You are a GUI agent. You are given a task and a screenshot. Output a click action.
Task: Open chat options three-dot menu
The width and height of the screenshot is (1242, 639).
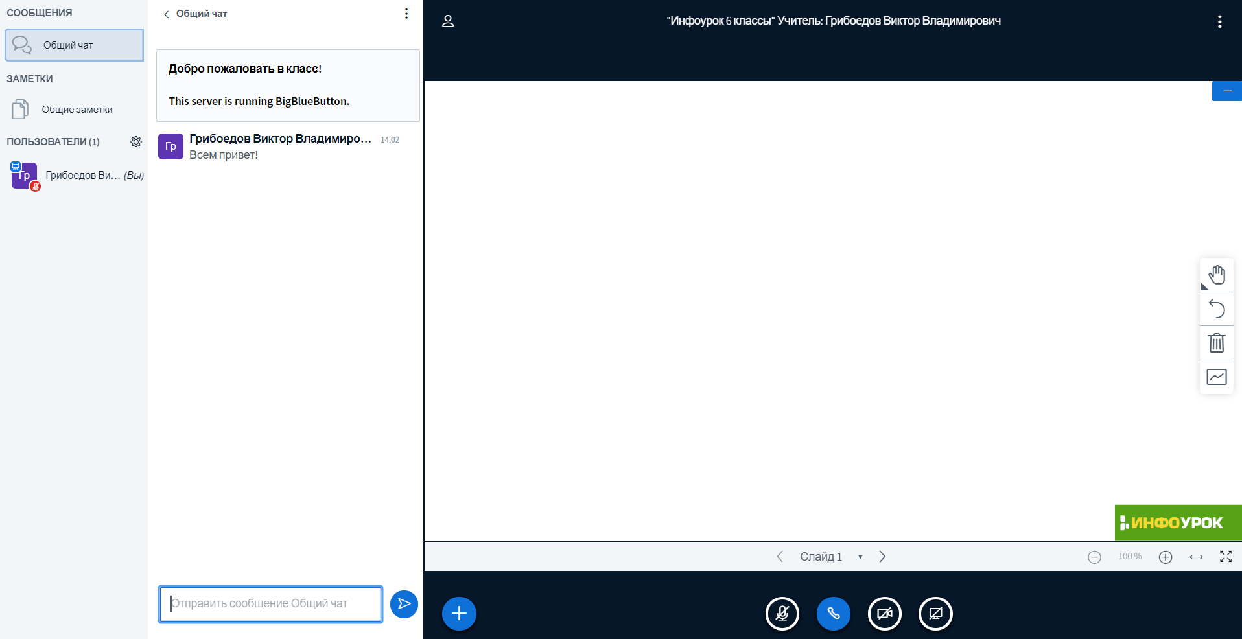click(406, 14)
